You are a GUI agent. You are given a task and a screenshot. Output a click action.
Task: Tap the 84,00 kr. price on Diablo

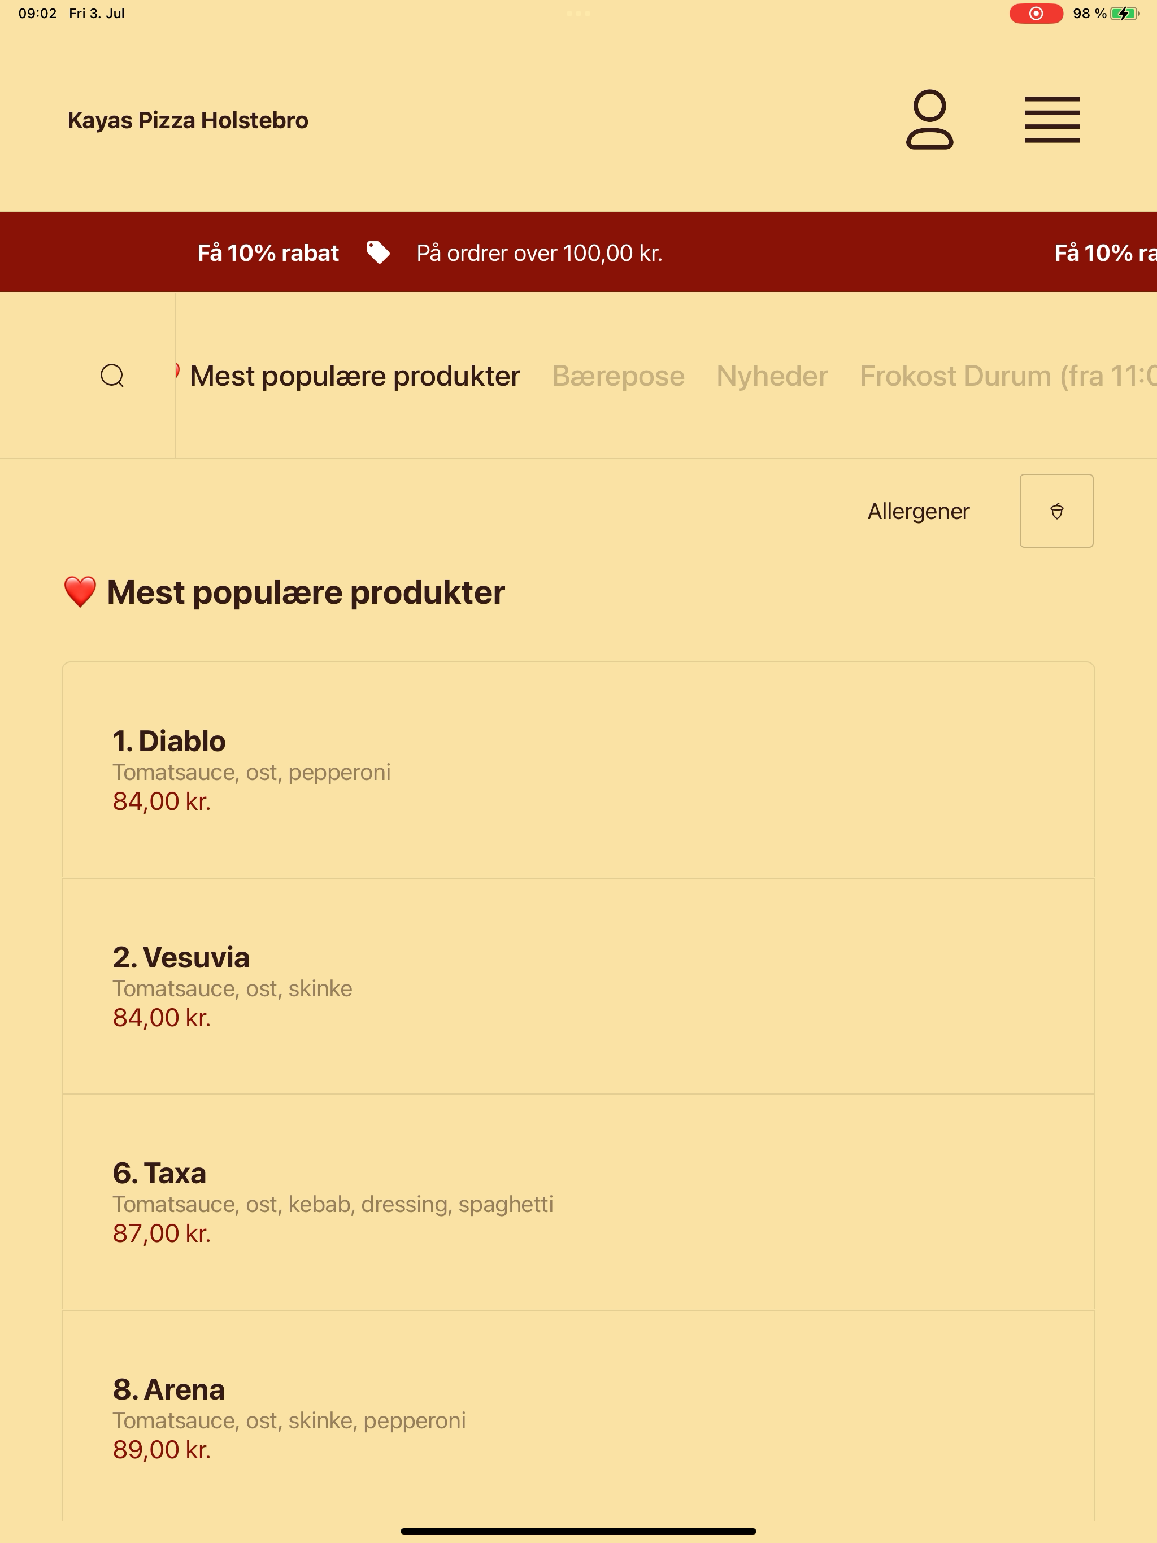pos(162,801)
